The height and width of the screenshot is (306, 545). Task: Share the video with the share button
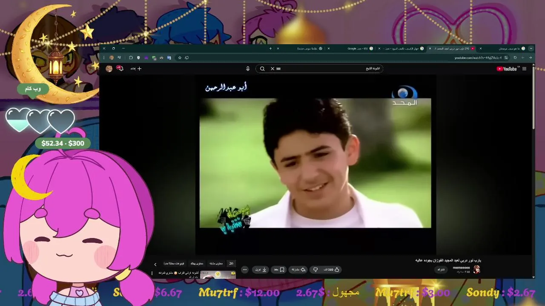coord(298,269)
